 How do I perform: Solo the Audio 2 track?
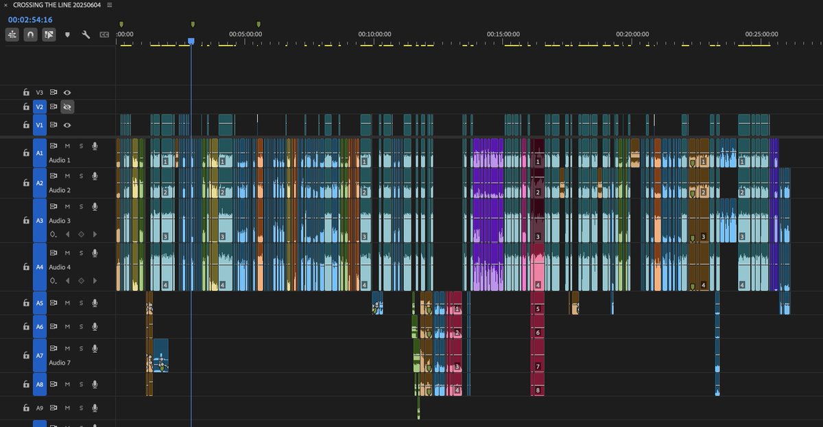point(80,175)
